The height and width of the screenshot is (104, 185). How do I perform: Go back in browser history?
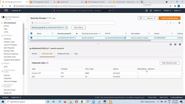coord(3,6)
